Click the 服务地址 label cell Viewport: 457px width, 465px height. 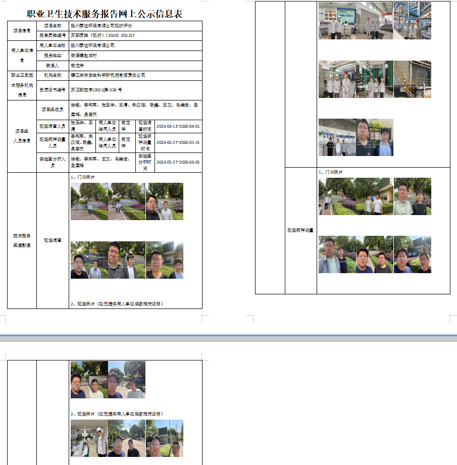(53, 56)
